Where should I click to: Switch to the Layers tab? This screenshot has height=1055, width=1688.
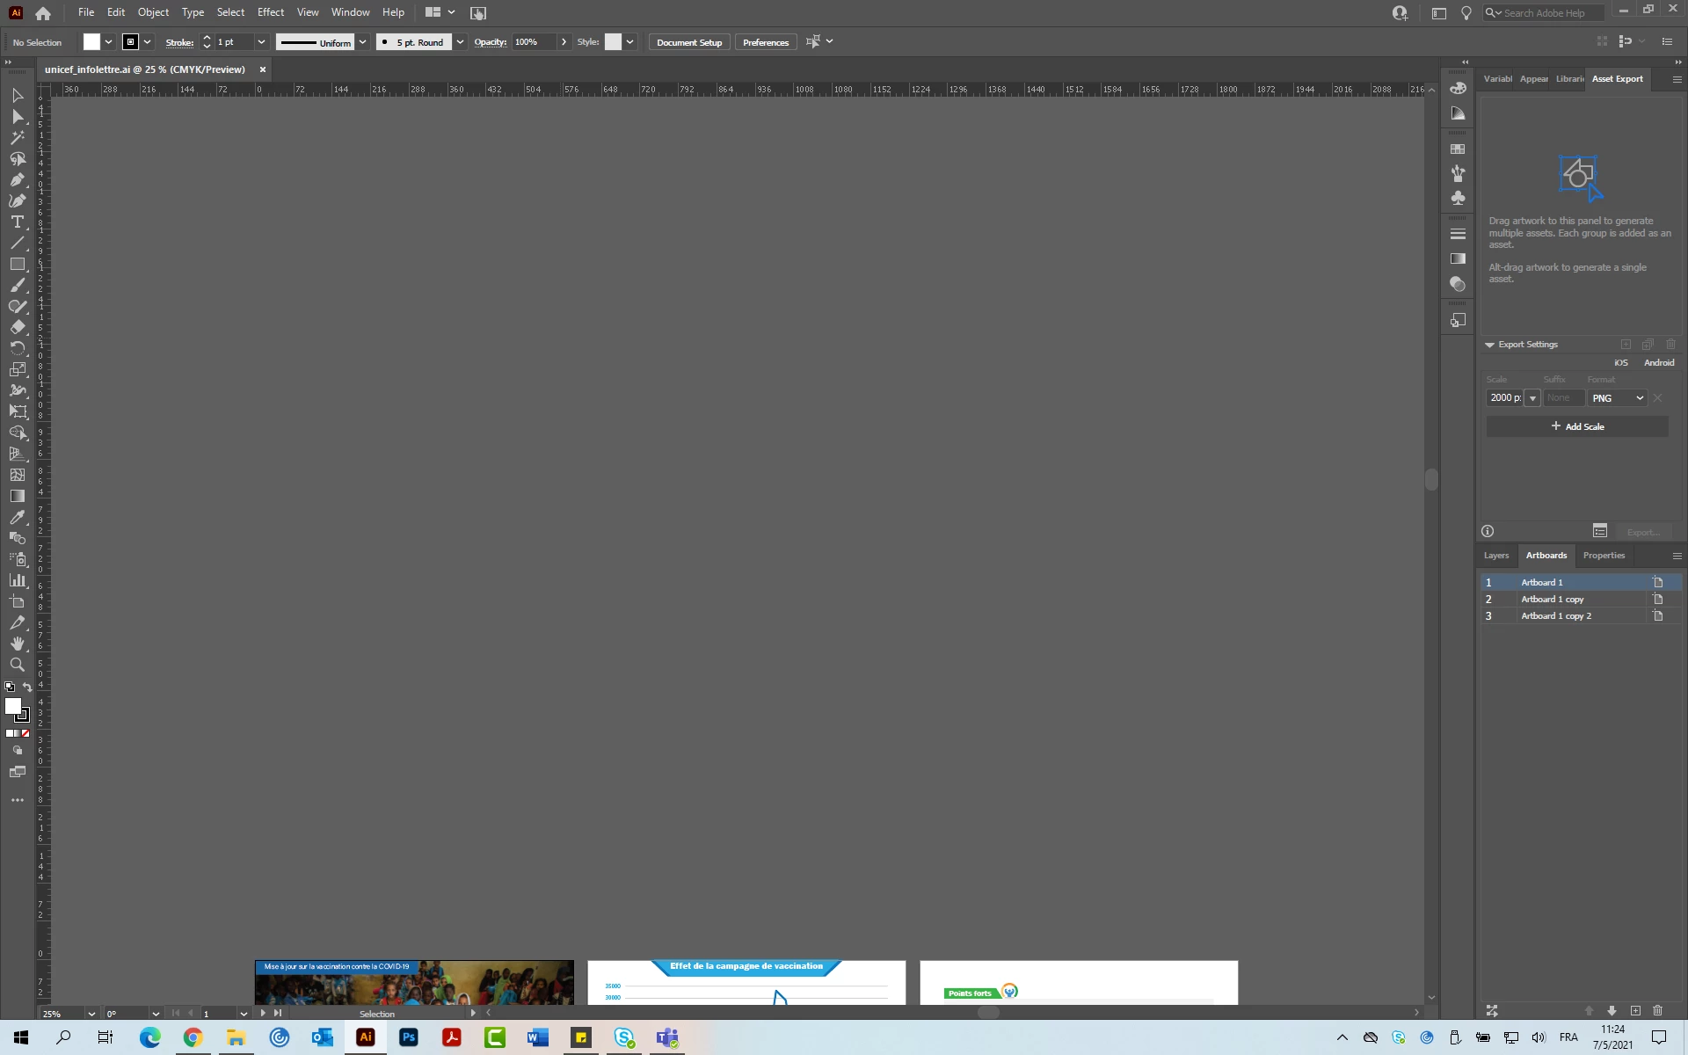click(1495, 556)
